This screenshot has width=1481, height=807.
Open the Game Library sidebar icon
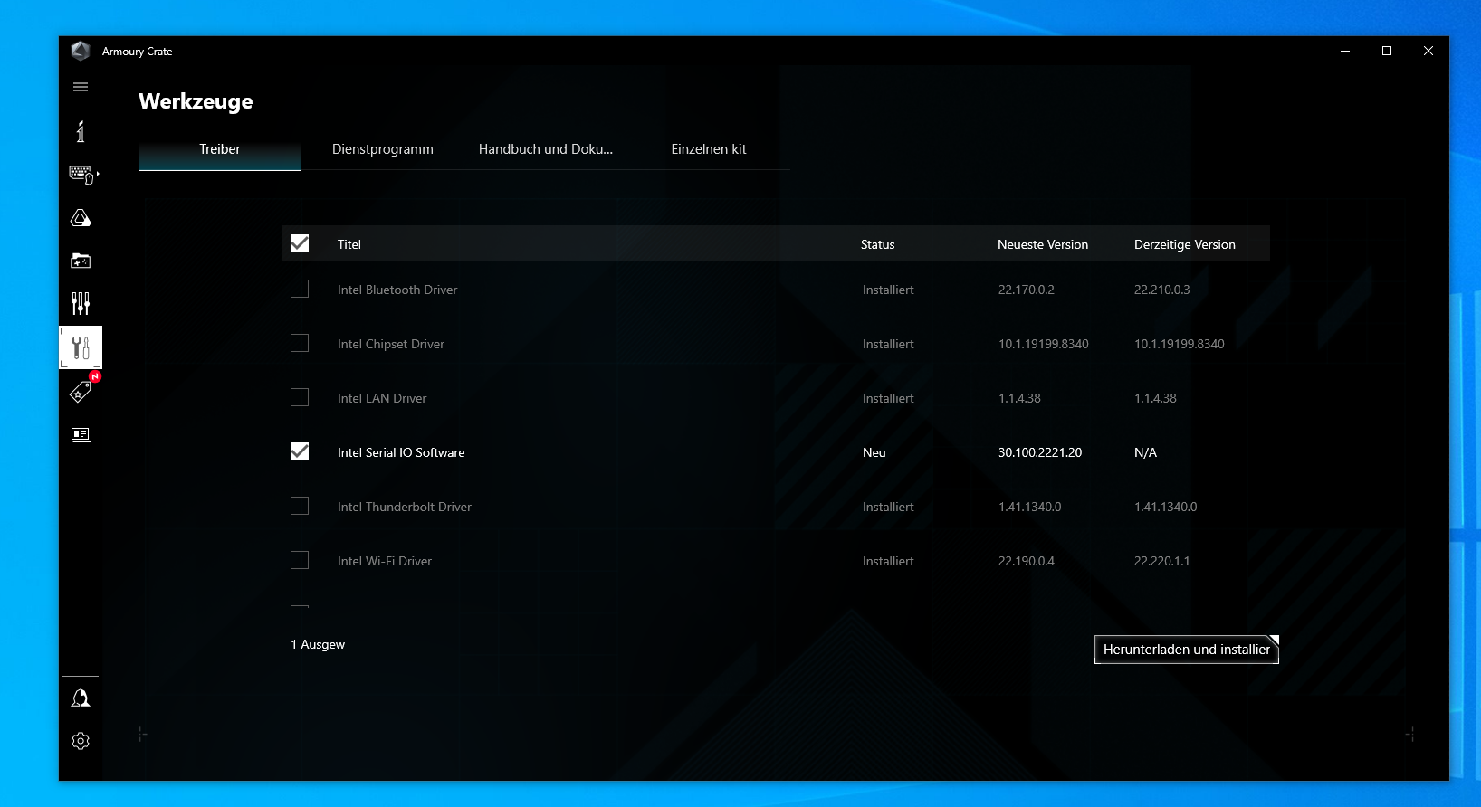pos(81,261)
